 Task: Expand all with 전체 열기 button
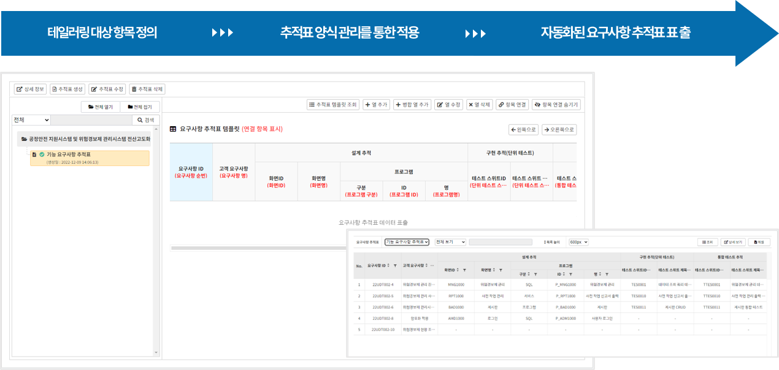pyautogui.click(x=101, y=107)
